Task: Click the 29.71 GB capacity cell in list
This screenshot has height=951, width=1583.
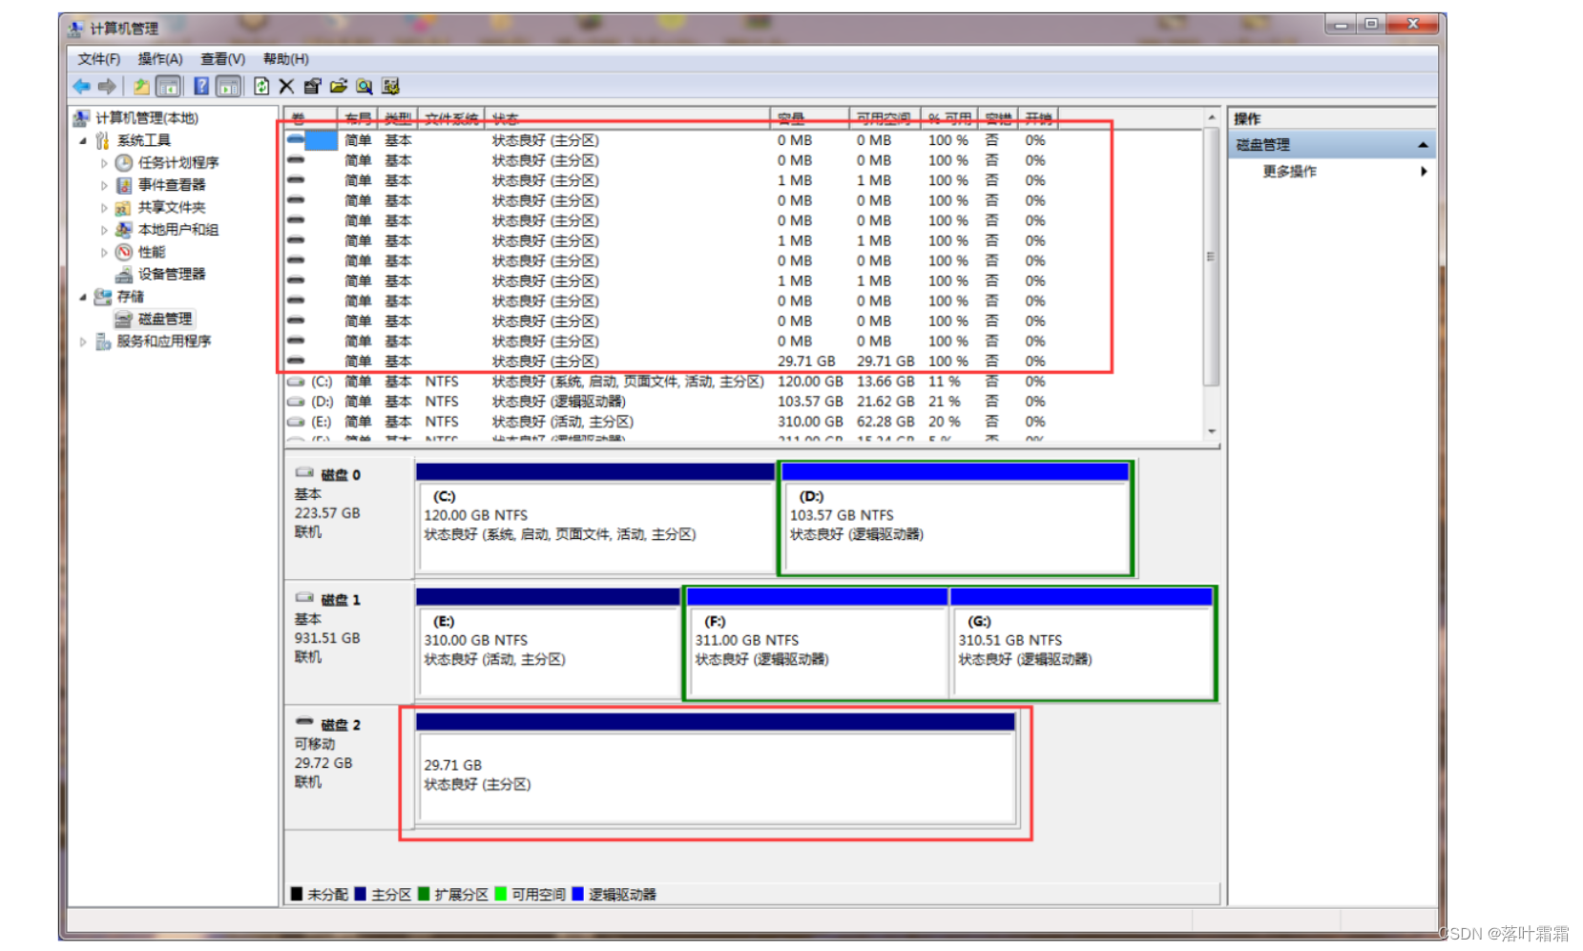Action: [806, 362]
